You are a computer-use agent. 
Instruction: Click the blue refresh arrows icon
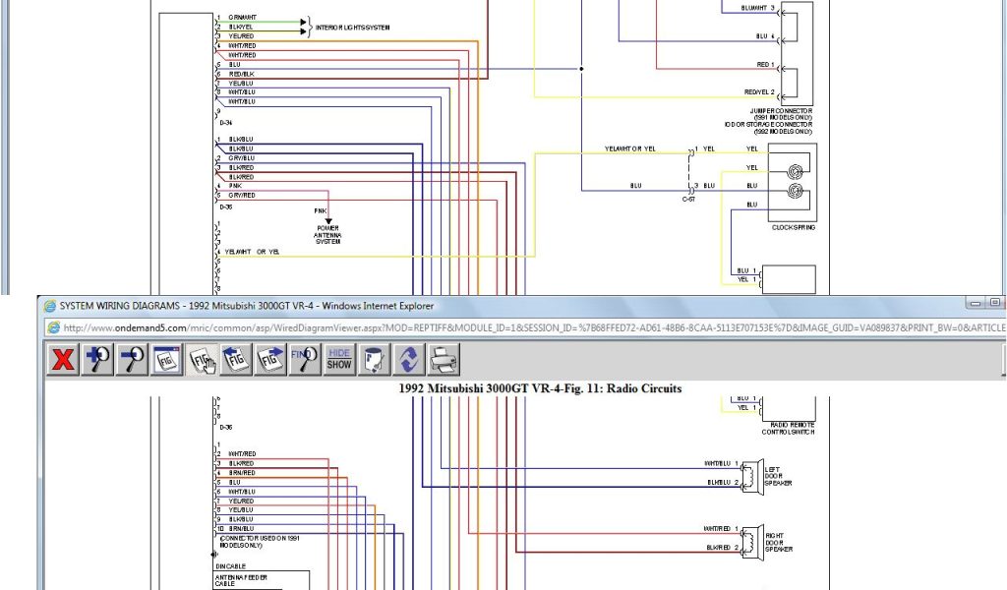[407, 360]
